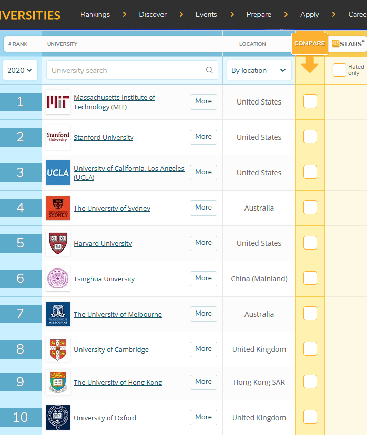Click the orange COMPARE tab button
The image size is (367, 435).
[310, 43]
